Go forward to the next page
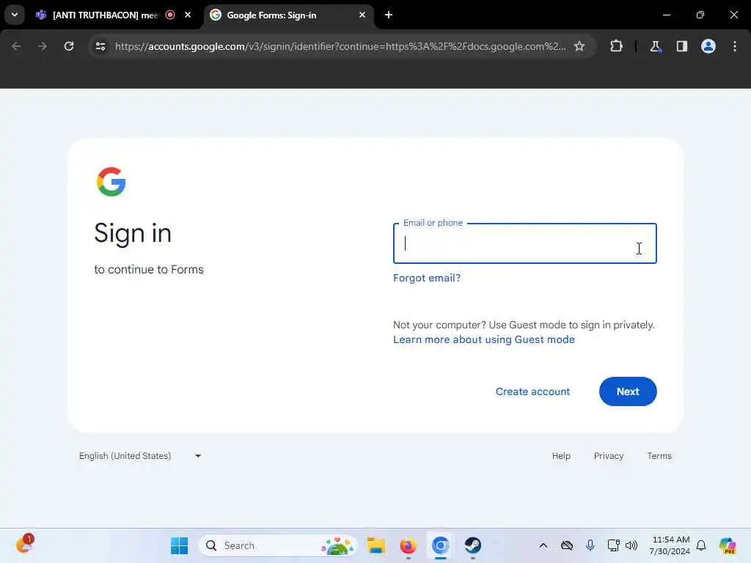Screen dimensions: 751x563 tap(42, 46)
